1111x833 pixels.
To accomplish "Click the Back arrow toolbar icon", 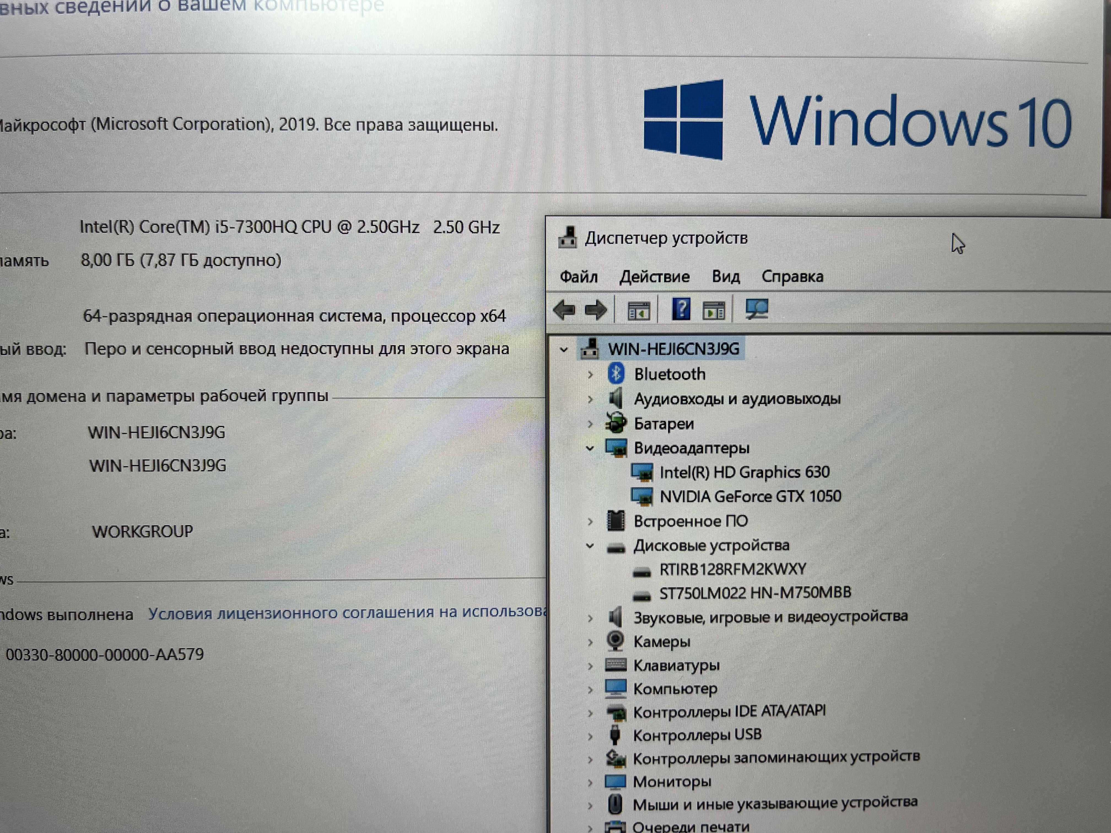I will [x=564, y=310].
